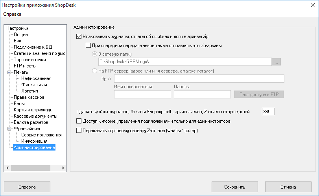Click the tree's right scroll arrow
Viewport: 319px width, 196px height.
coord(63,168)
